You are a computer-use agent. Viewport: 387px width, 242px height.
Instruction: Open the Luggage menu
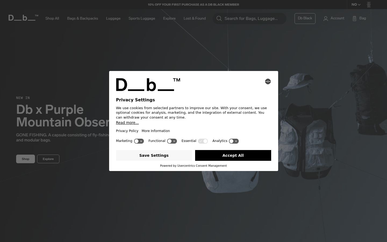click(x=113, y=19)
